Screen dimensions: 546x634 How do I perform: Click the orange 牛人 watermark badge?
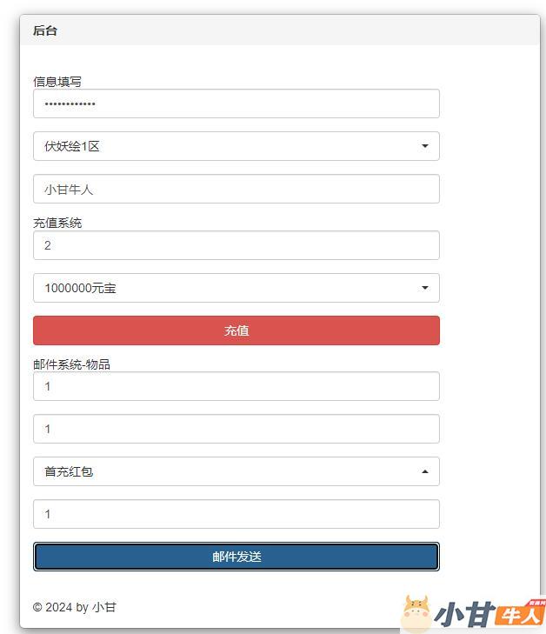(x=520, y=614)
